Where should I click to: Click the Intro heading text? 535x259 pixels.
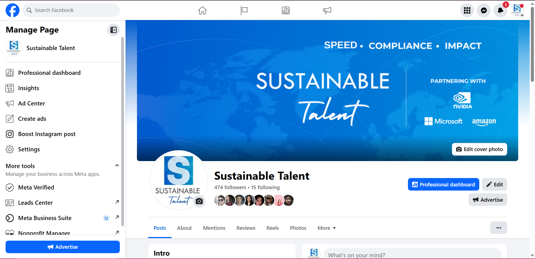pos(162,253)
